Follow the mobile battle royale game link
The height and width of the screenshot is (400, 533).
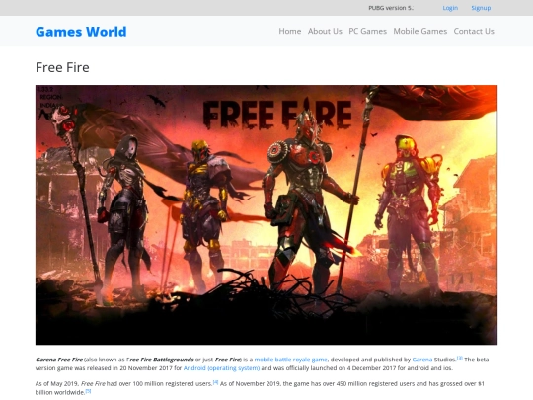290,360
